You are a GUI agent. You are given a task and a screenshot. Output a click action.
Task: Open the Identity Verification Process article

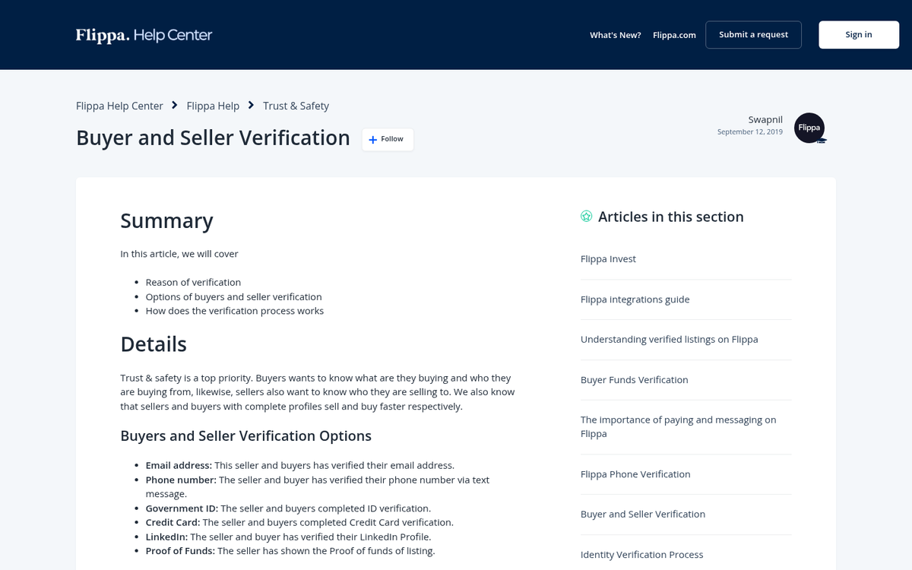pos(641,554)
